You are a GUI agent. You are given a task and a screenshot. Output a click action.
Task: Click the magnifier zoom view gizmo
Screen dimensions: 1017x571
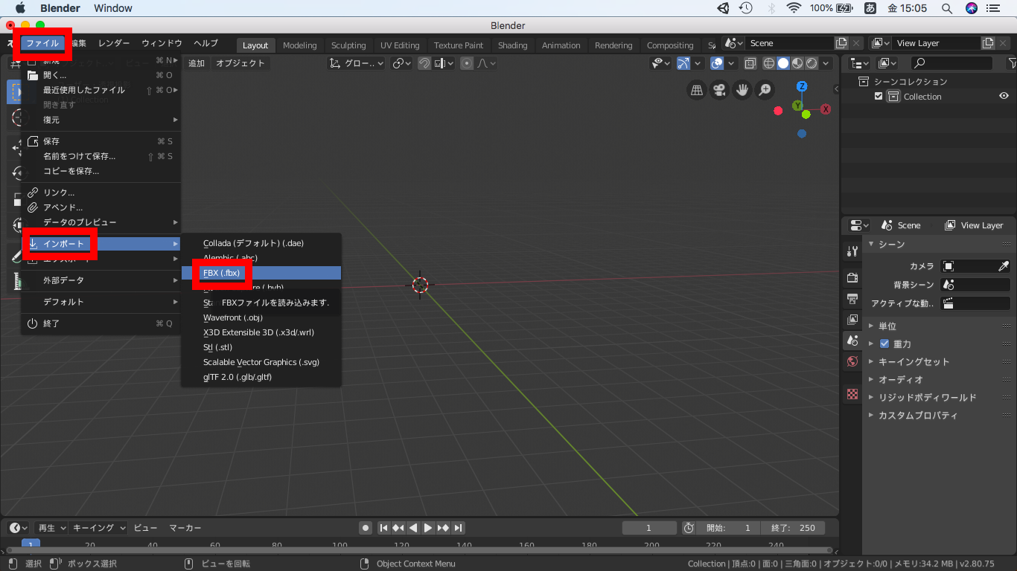765,90
